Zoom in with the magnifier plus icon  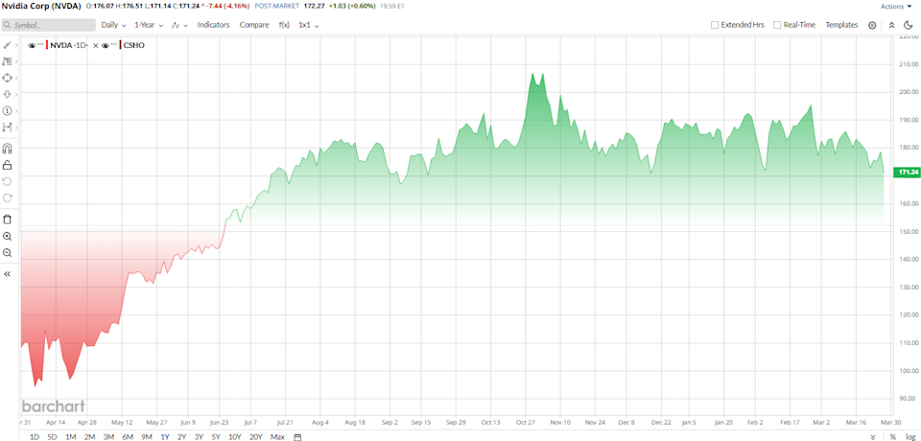click(8, 236)
